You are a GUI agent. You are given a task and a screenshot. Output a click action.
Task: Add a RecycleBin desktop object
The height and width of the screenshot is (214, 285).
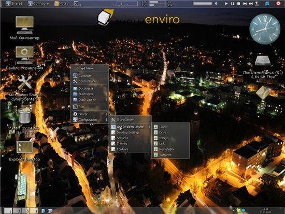[x=170, y=150]
